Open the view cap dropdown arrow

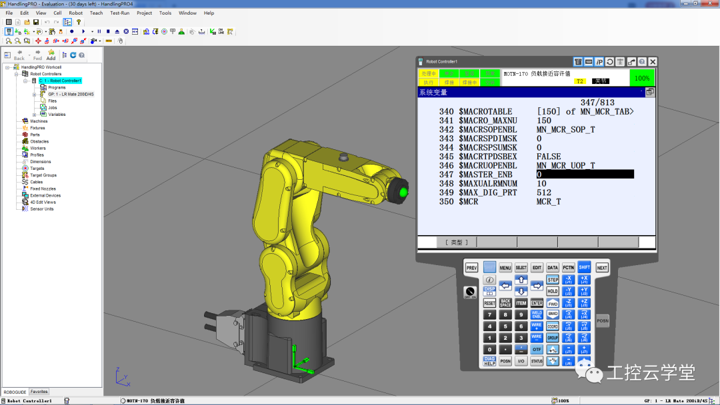coord(99,41)
